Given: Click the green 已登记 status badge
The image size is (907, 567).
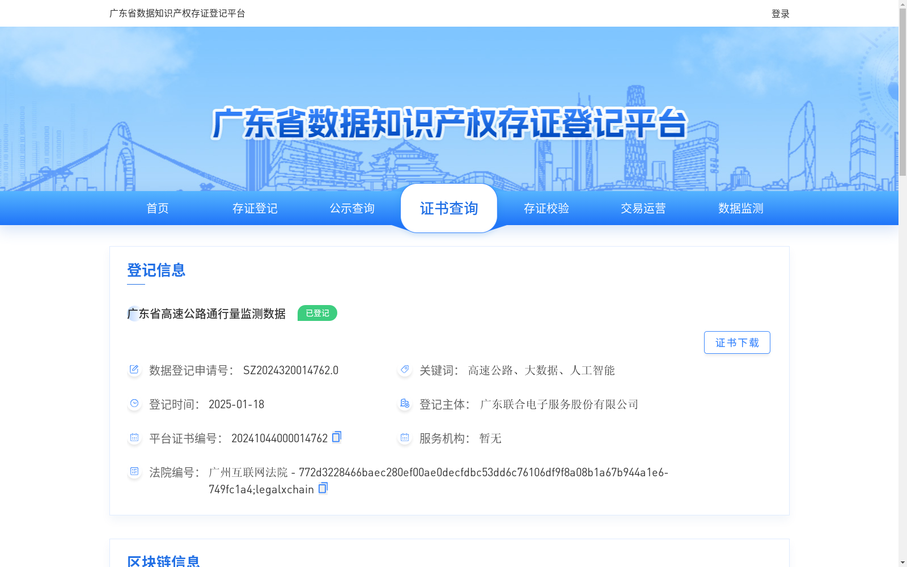Looking at the screenshot, I should click(317, 312).
